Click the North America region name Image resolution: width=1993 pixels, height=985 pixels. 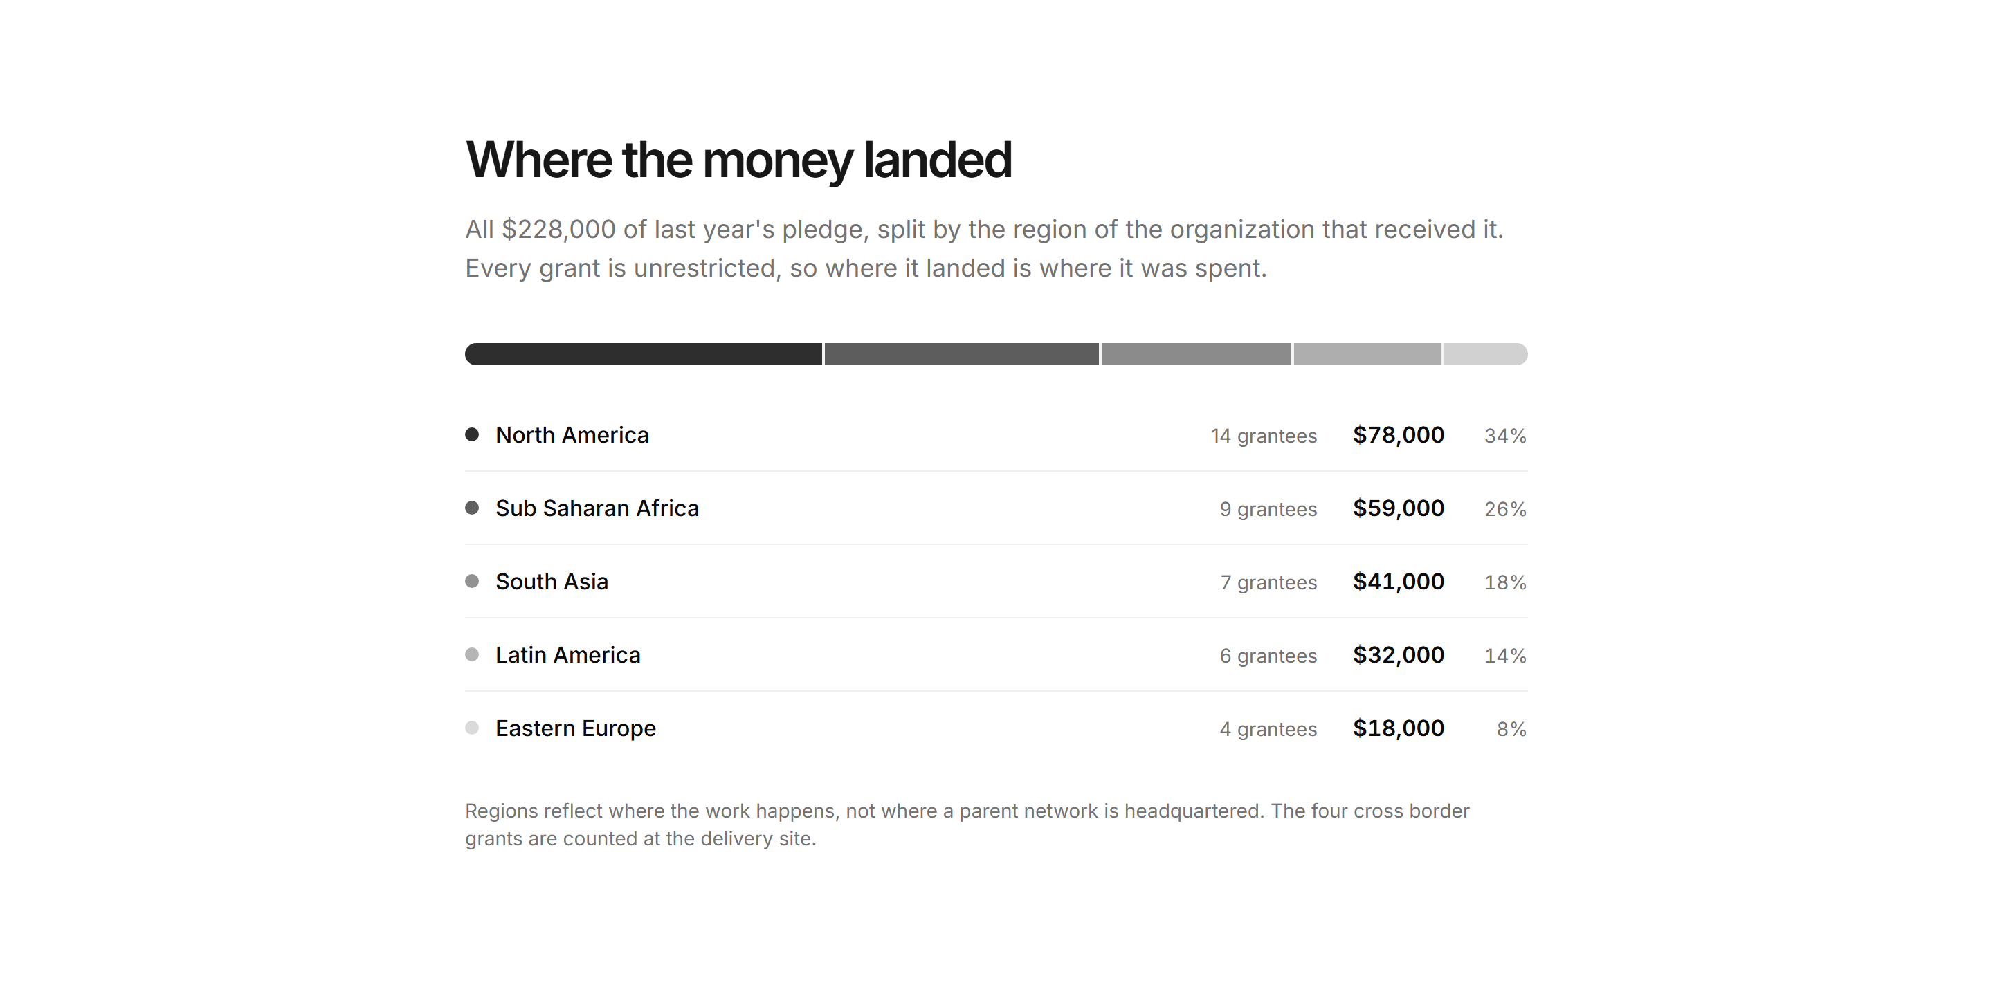572,435
